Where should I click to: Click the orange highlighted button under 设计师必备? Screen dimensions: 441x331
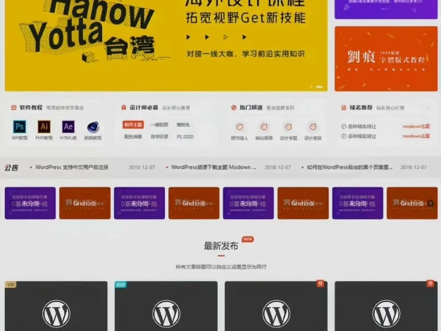pyautogui.click(x=133, y=125)
